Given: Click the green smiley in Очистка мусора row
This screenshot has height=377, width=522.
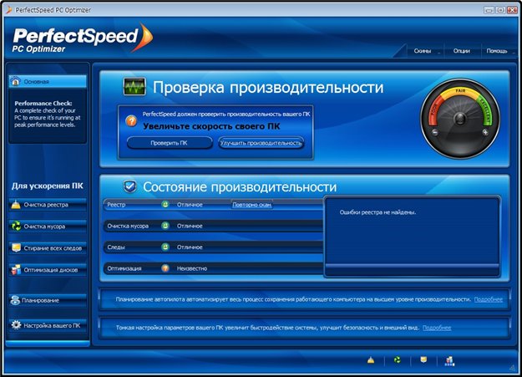Looking at the screenshot, I should click(165, 226).
